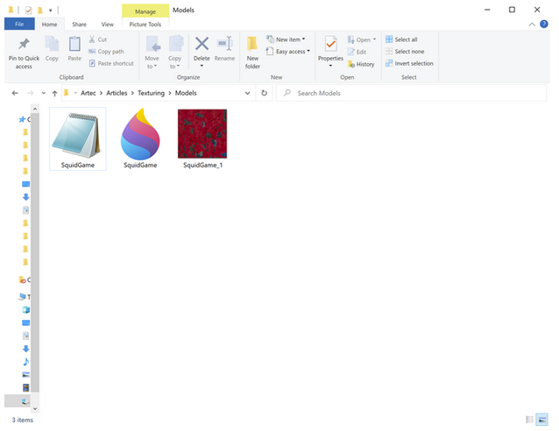Viewport: 559px width, 431px height.
Task: Go back with the back arrow
Action: coord(15,93)
